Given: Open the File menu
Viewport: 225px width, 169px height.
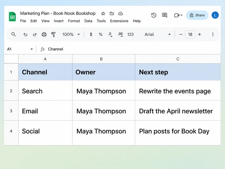Looking at the screenshot, I should [23, 21].
